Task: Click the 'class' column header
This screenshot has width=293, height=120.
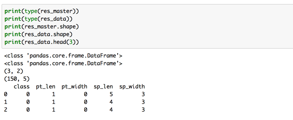Action: tap(22, 86)
